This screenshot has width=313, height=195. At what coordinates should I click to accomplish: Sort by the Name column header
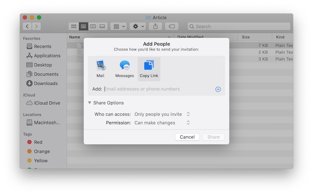click(x=75, y=37)
